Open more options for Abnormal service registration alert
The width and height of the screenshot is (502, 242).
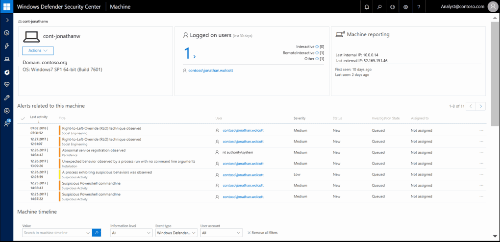point(481,152)
